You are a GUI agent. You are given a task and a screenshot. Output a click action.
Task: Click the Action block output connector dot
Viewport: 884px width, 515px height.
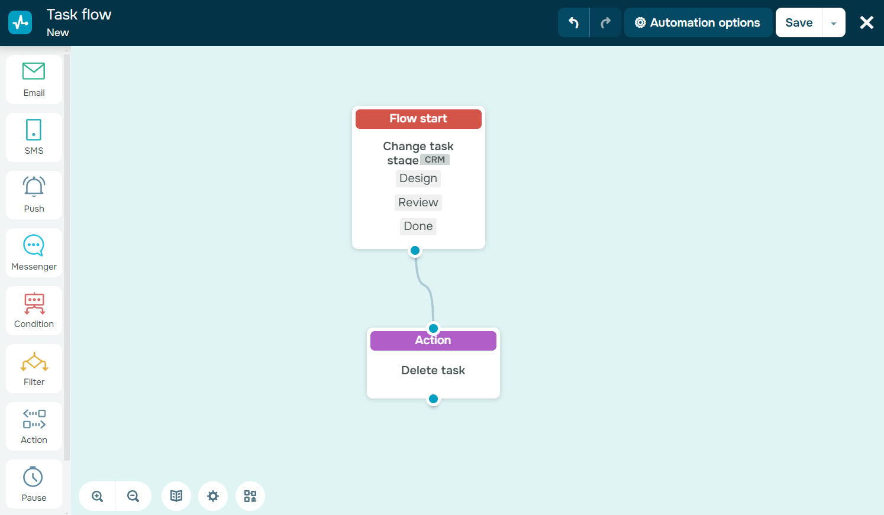point(433,399)
